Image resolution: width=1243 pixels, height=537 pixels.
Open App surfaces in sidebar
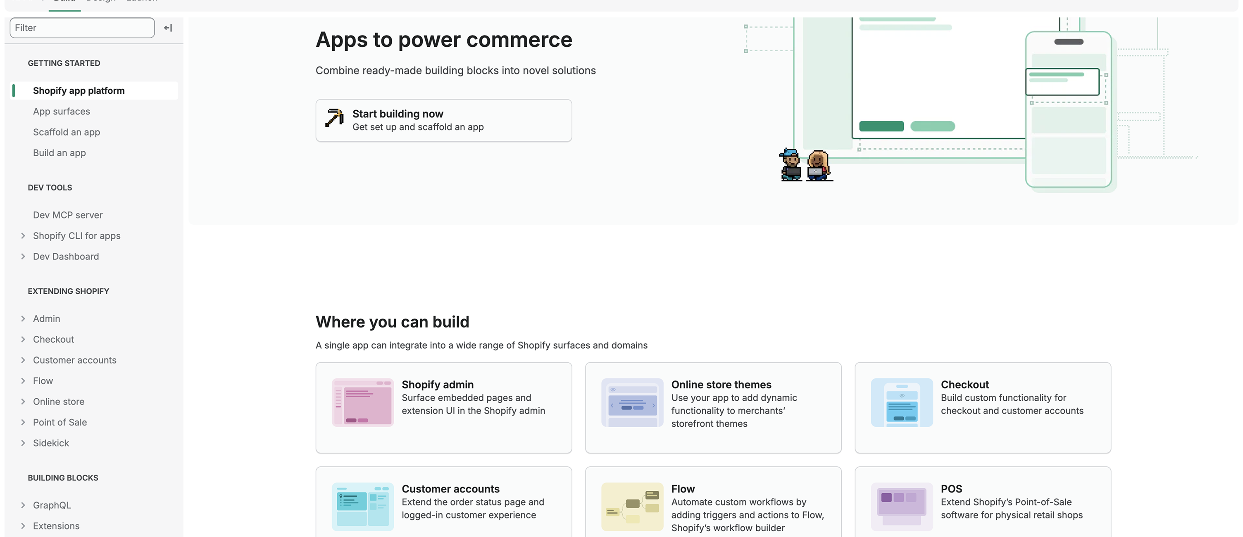(x=61, y=112)
